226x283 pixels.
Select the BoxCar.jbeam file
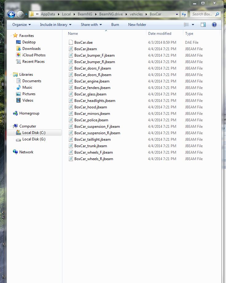(x=85, y=49)
